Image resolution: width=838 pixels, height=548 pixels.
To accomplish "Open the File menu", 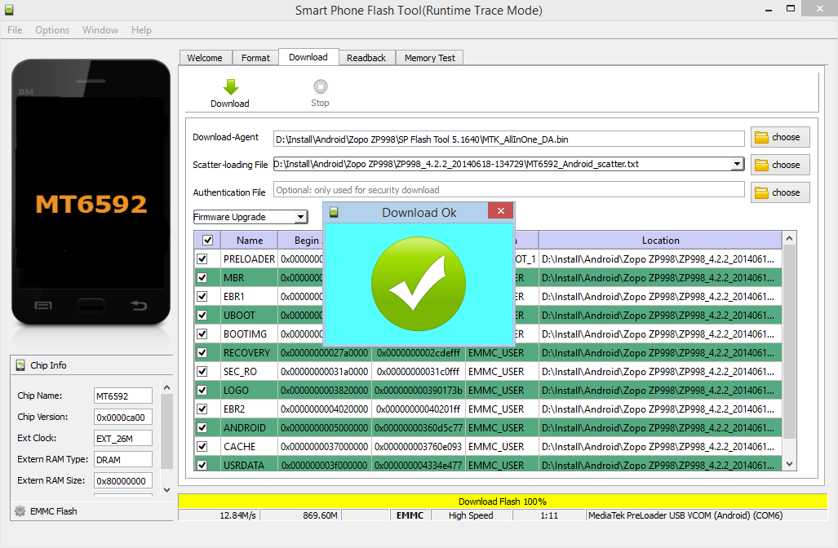I will point(15,30).
